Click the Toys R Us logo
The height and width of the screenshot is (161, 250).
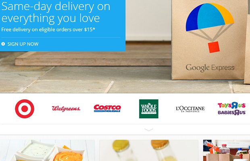[x=232, y=105]
